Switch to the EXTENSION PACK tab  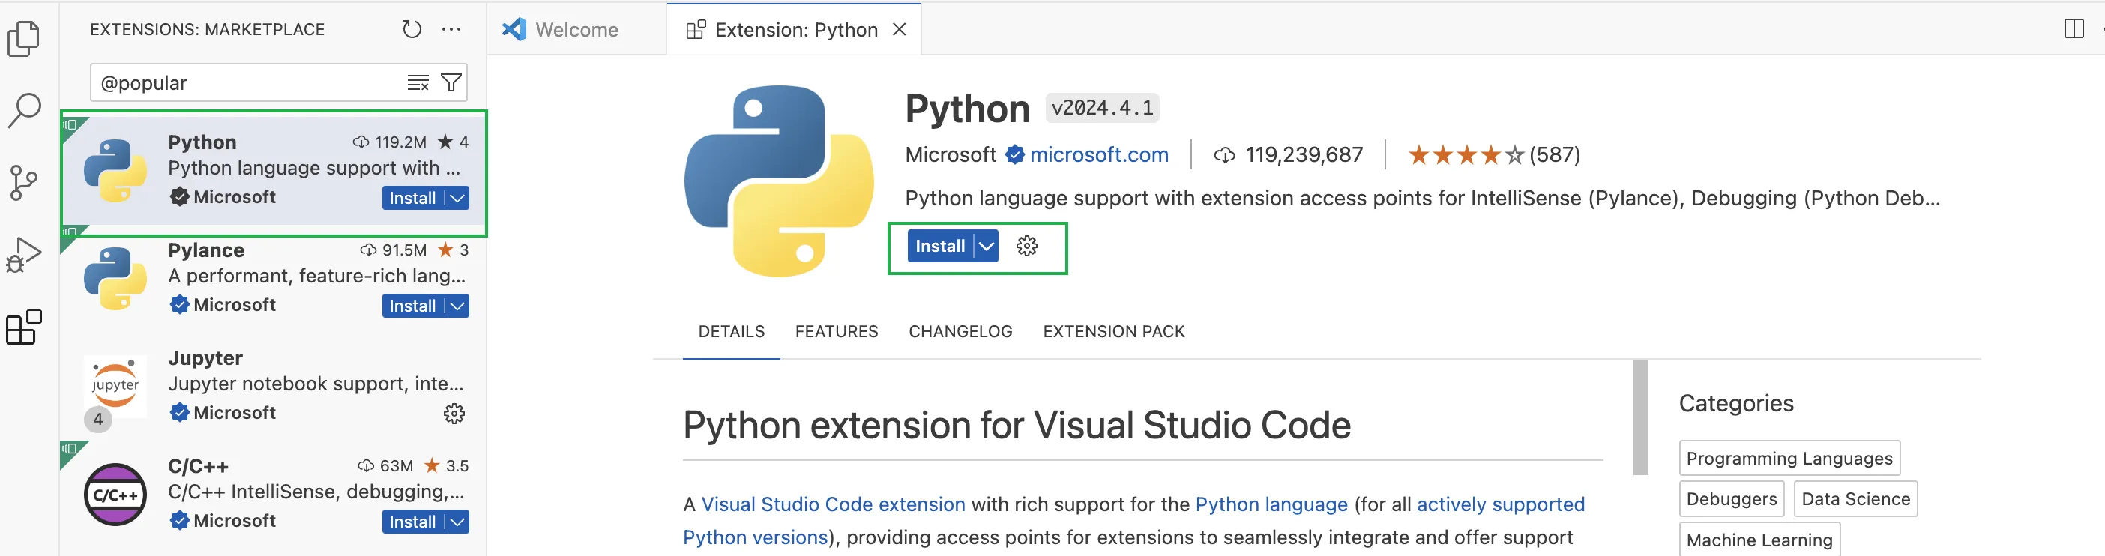[x=1113, y=331]
